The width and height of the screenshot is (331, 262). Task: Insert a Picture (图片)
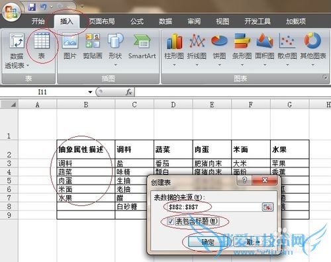tap(70, 46)
